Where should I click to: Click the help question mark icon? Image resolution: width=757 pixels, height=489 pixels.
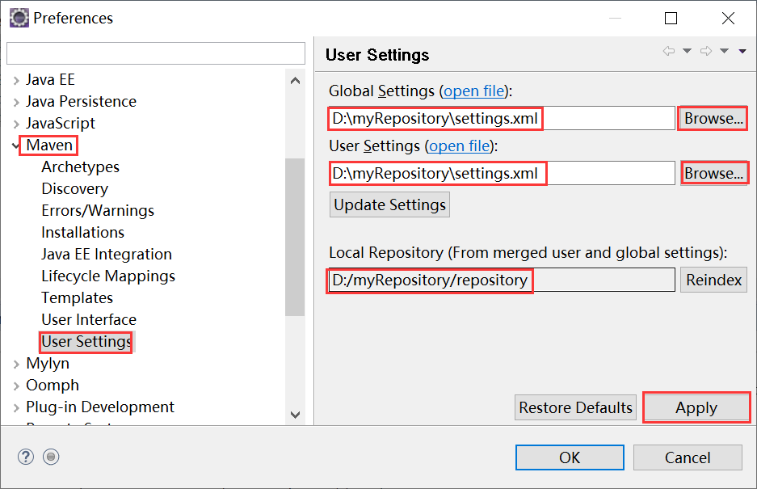click(x=26, y=457)
